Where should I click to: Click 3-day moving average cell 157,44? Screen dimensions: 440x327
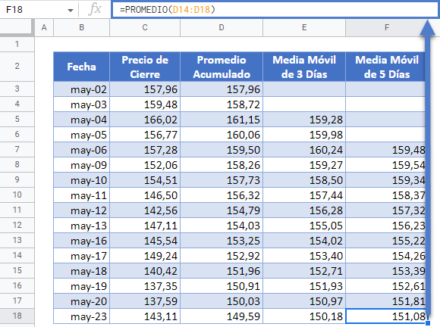click(304, 195)
